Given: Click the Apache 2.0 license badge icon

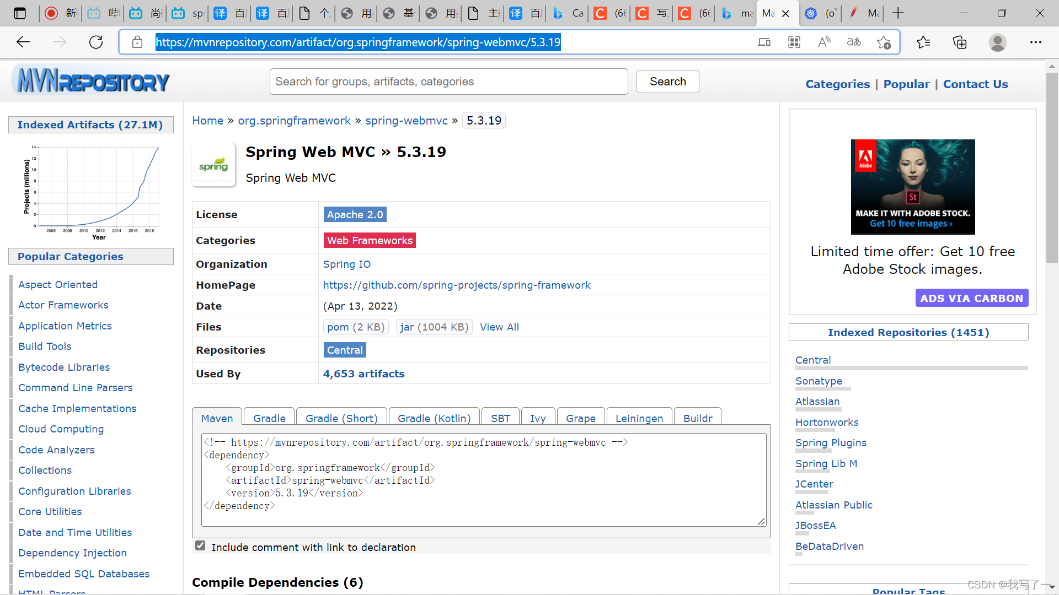Looking at the screenshot, I should click(x=354, y=214).
